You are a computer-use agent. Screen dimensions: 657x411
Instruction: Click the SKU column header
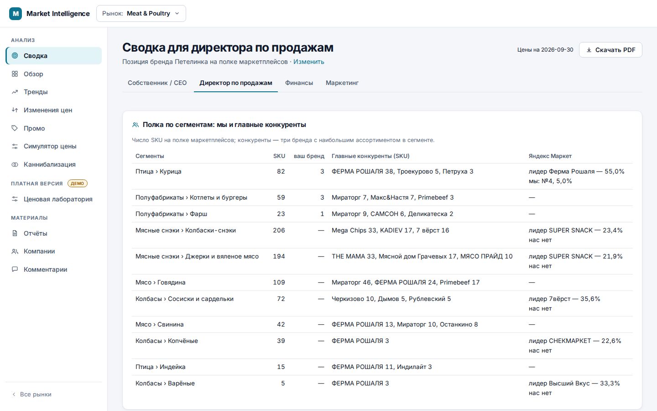click(279, 156)
